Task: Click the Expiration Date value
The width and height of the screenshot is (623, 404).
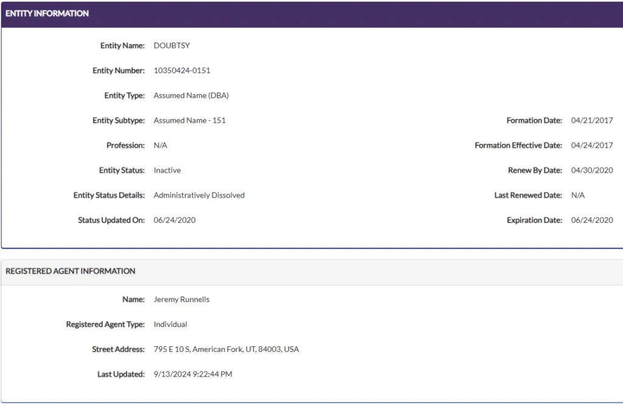Action: [591, 220]
